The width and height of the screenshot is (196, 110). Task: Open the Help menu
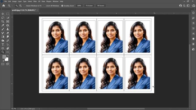(x=62, y=2)
